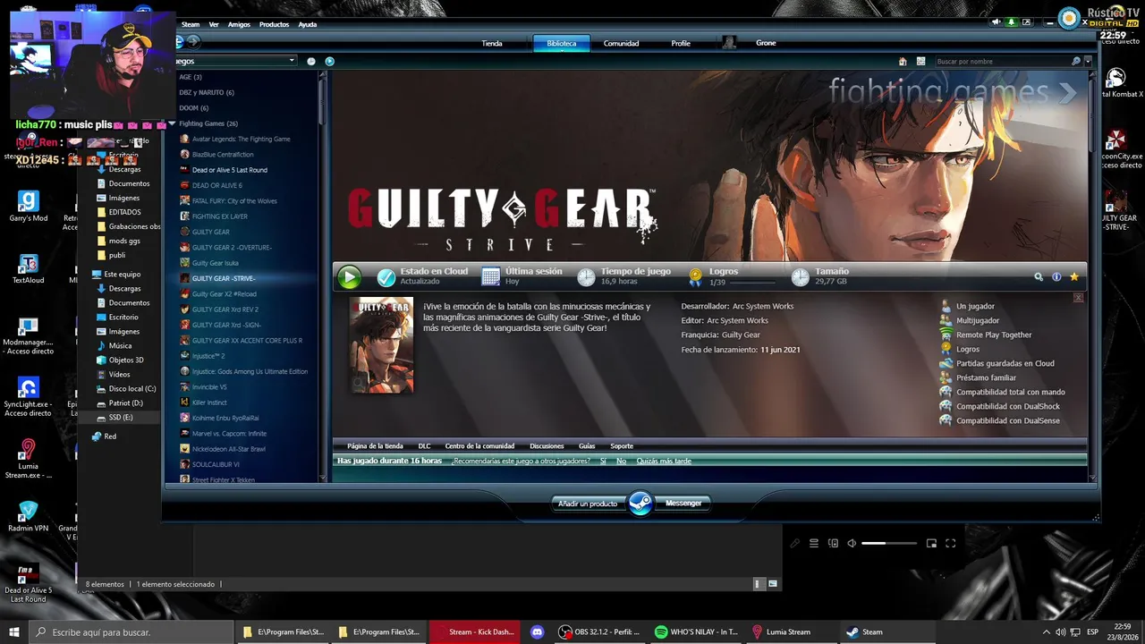Click the Remote Play Together icon
The height and width of the screenshot is (644, 1145).
pos(946,335)
